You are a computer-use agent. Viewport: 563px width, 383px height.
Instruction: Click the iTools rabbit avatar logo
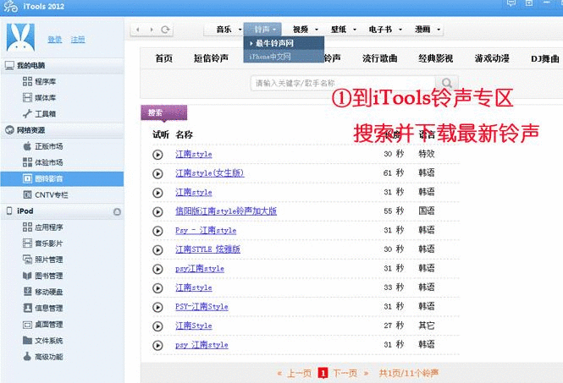[x=20, y=37]
